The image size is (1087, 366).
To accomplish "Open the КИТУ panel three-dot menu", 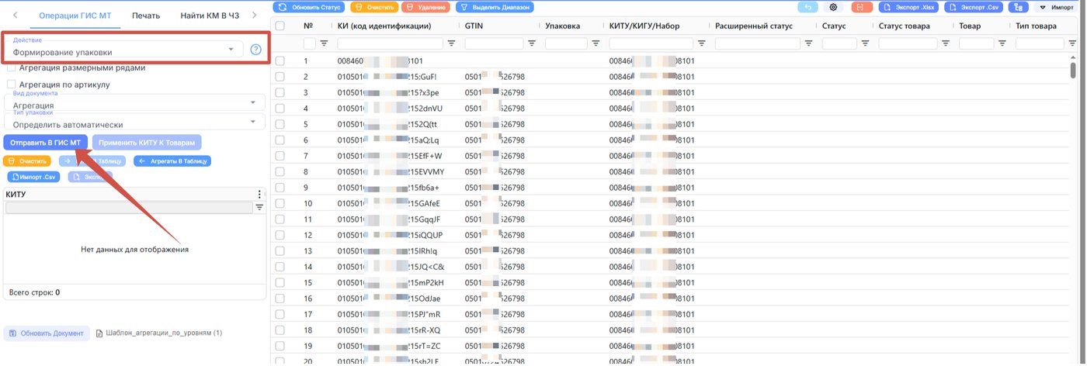I will coord(259,195).
